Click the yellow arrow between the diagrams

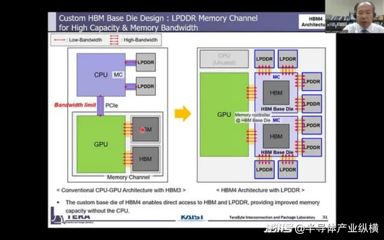[183, 114]
